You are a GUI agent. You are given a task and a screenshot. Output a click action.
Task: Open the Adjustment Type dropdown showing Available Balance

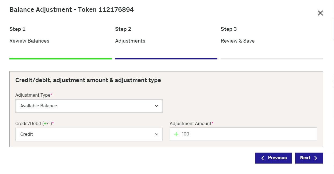(x=89, y=106)
